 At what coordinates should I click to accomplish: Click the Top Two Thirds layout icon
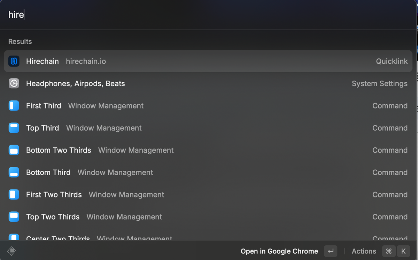tap(14, 217)
